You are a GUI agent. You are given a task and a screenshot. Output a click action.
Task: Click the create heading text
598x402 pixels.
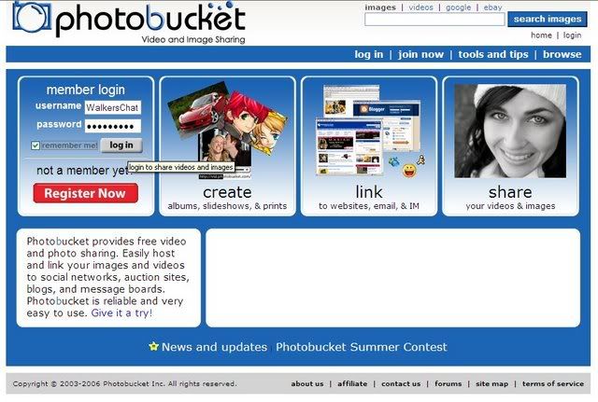(227, 192)
